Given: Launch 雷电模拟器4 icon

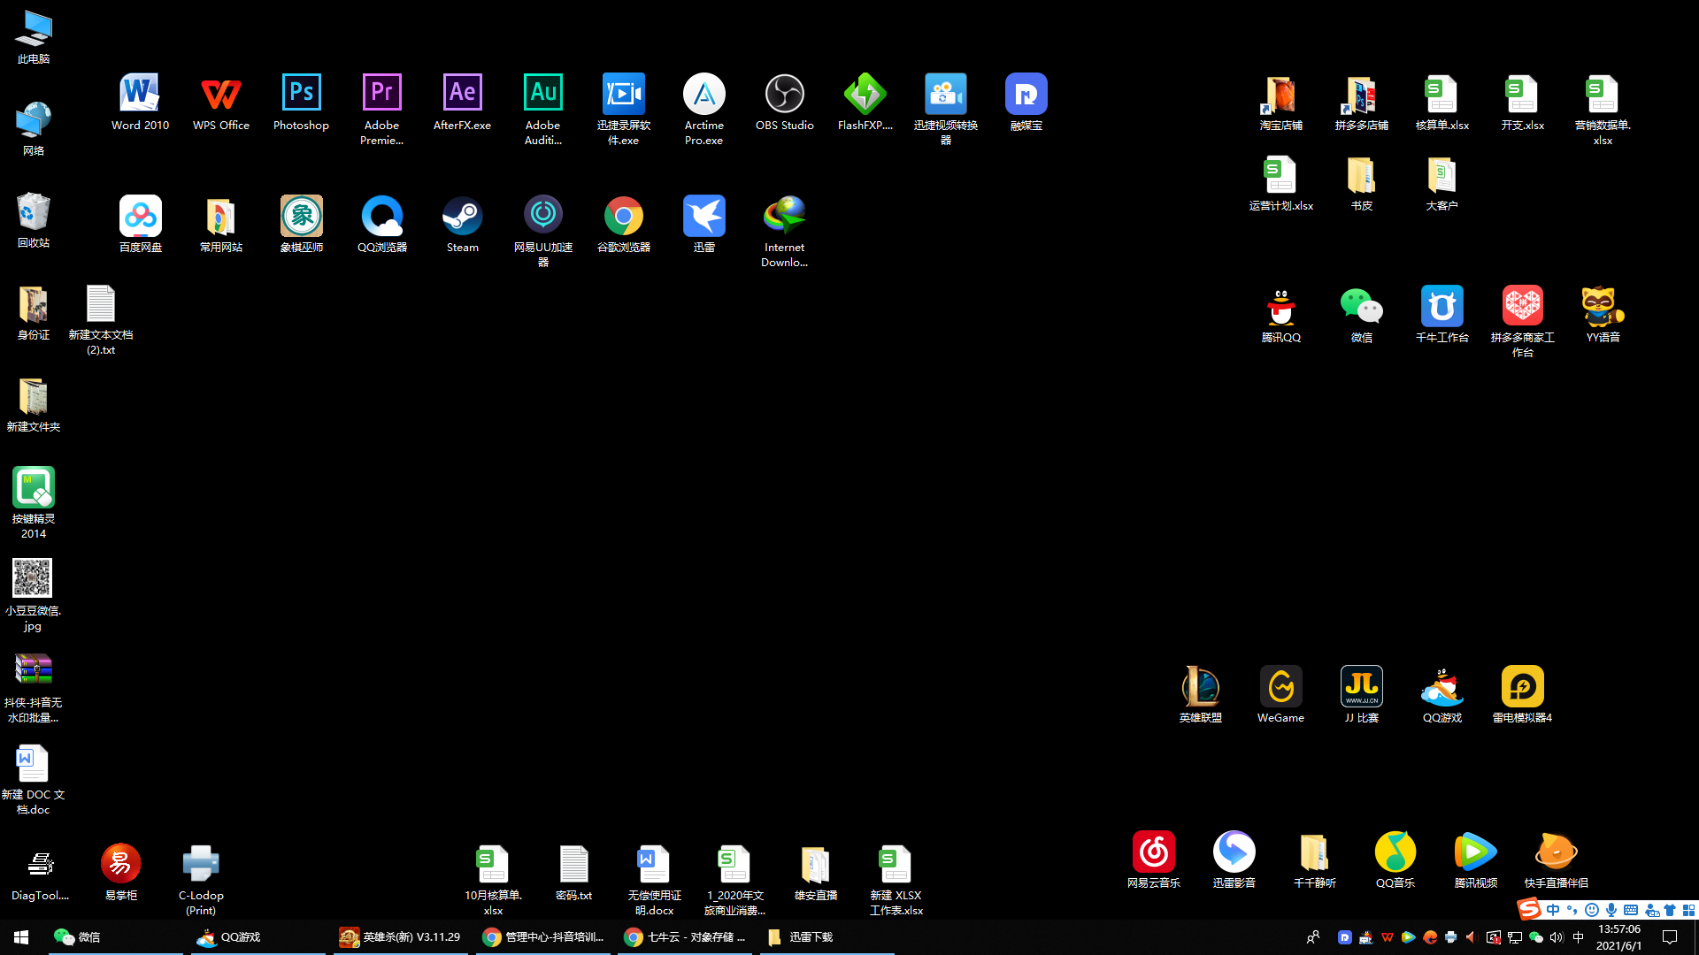Looking at the screenshot, I should (1522, 695).
